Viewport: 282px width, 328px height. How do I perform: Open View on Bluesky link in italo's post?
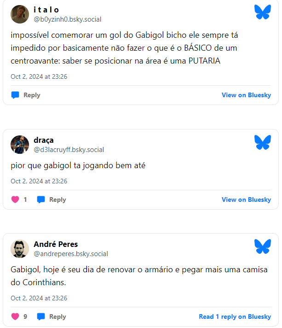[246, 95]
